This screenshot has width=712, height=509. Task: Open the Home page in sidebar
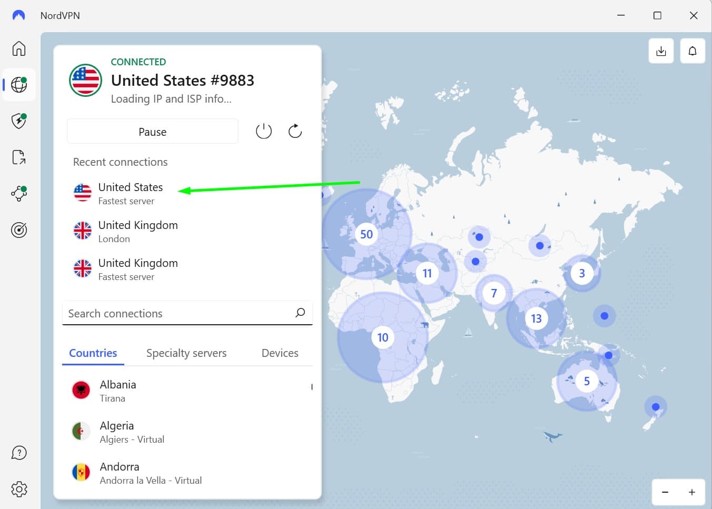coord(19,48)
